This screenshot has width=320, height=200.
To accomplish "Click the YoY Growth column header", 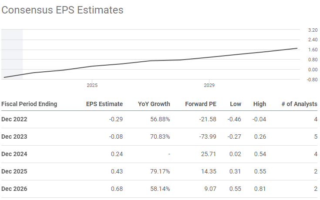I will coord(154,104).
